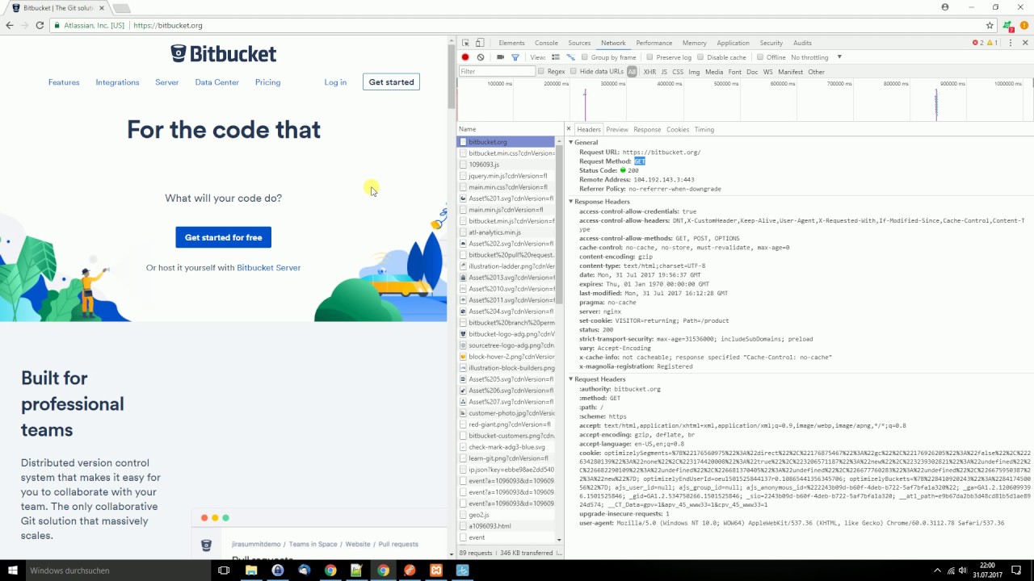
Task: Check the Disable cache option
Action: coord(701,57)
